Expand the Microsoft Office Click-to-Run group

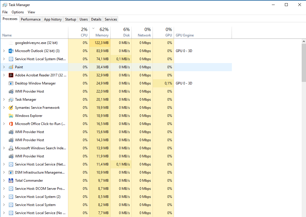point(4,124)
